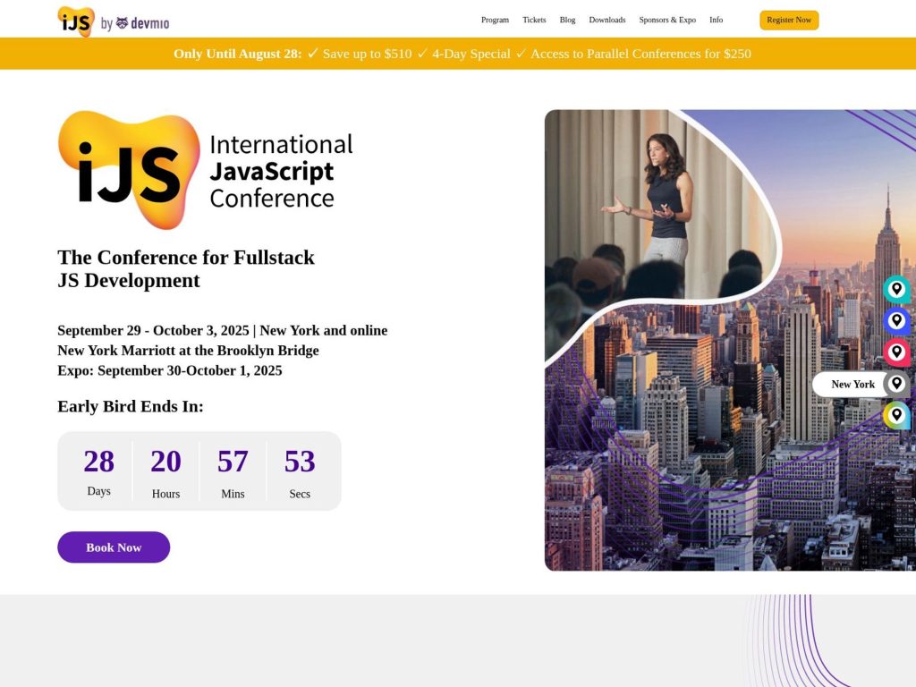Click the Days countdown number
The height and width of the screenshot is (687, 916).
[x=98, y=462]
